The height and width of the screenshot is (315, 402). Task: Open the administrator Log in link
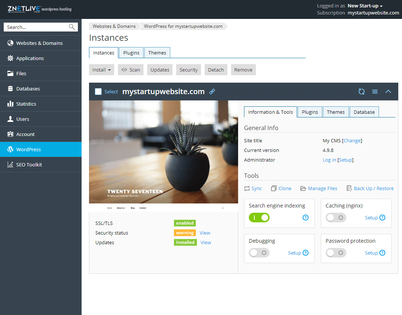(x=329, y=160)
